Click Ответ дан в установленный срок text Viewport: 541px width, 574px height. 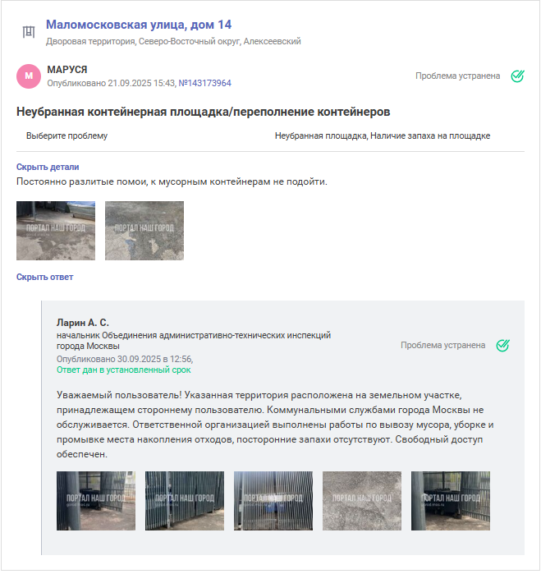tap(124, 370)
